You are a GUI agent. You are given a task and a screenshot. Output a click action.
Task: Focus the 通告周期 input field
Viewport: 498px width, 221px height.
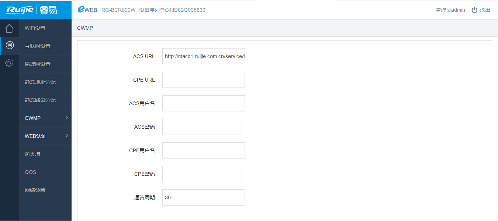coord(204,197)
